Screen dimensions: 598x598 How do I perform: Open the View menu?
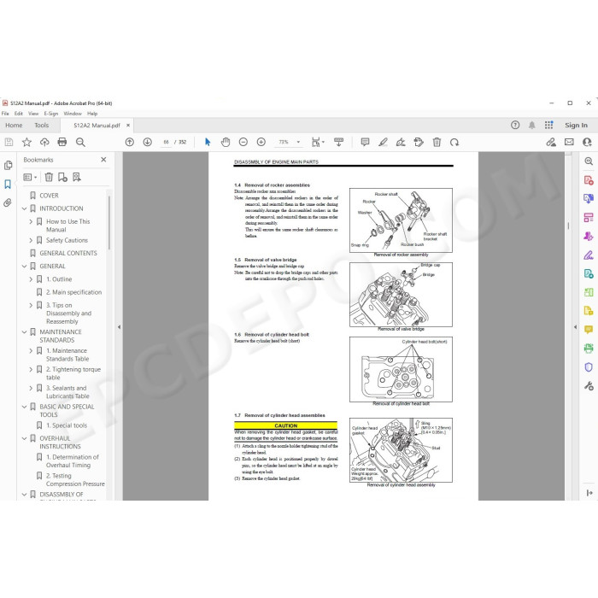[33, 114]
